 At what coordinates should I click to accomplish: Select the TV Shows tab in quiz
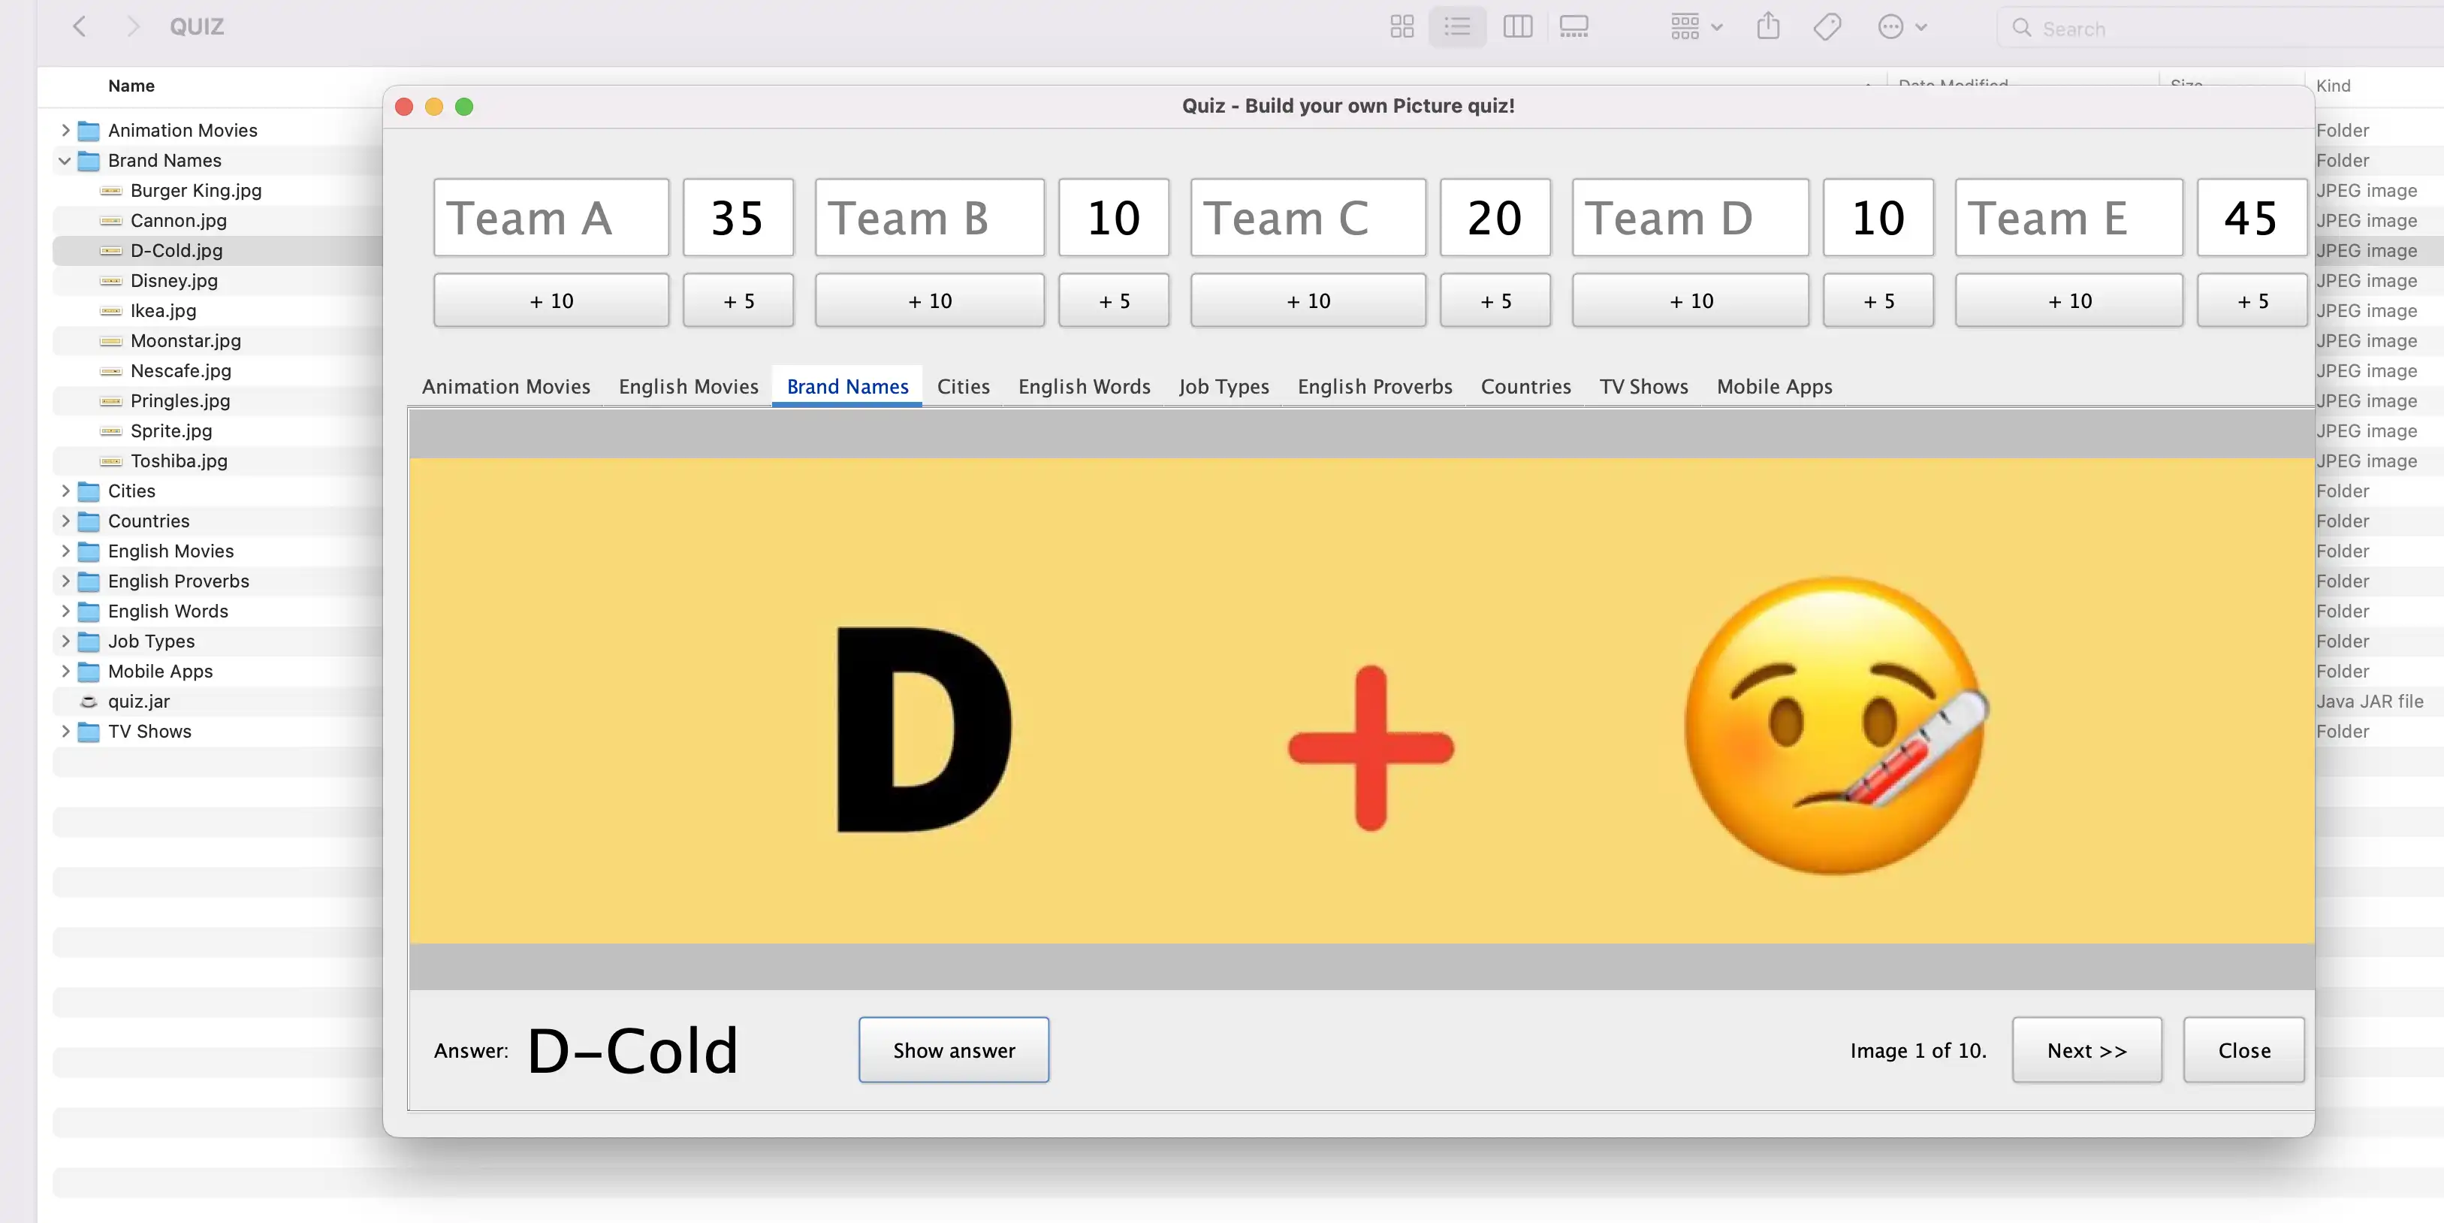tap(1643, 385)
